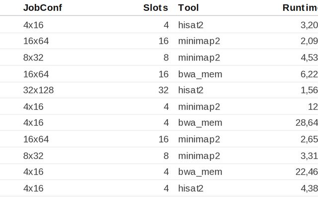The width and height of the screenshot is (318, 198).
Task: Select the 16x64 cell in the bwa_mem row
Action: point(36,74)
